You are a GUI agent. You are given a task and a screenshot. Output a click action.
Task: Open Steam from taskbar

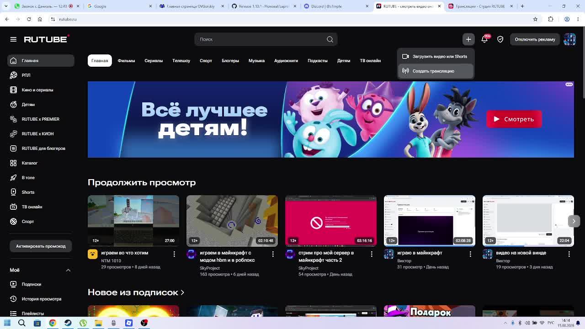[68, 323]
